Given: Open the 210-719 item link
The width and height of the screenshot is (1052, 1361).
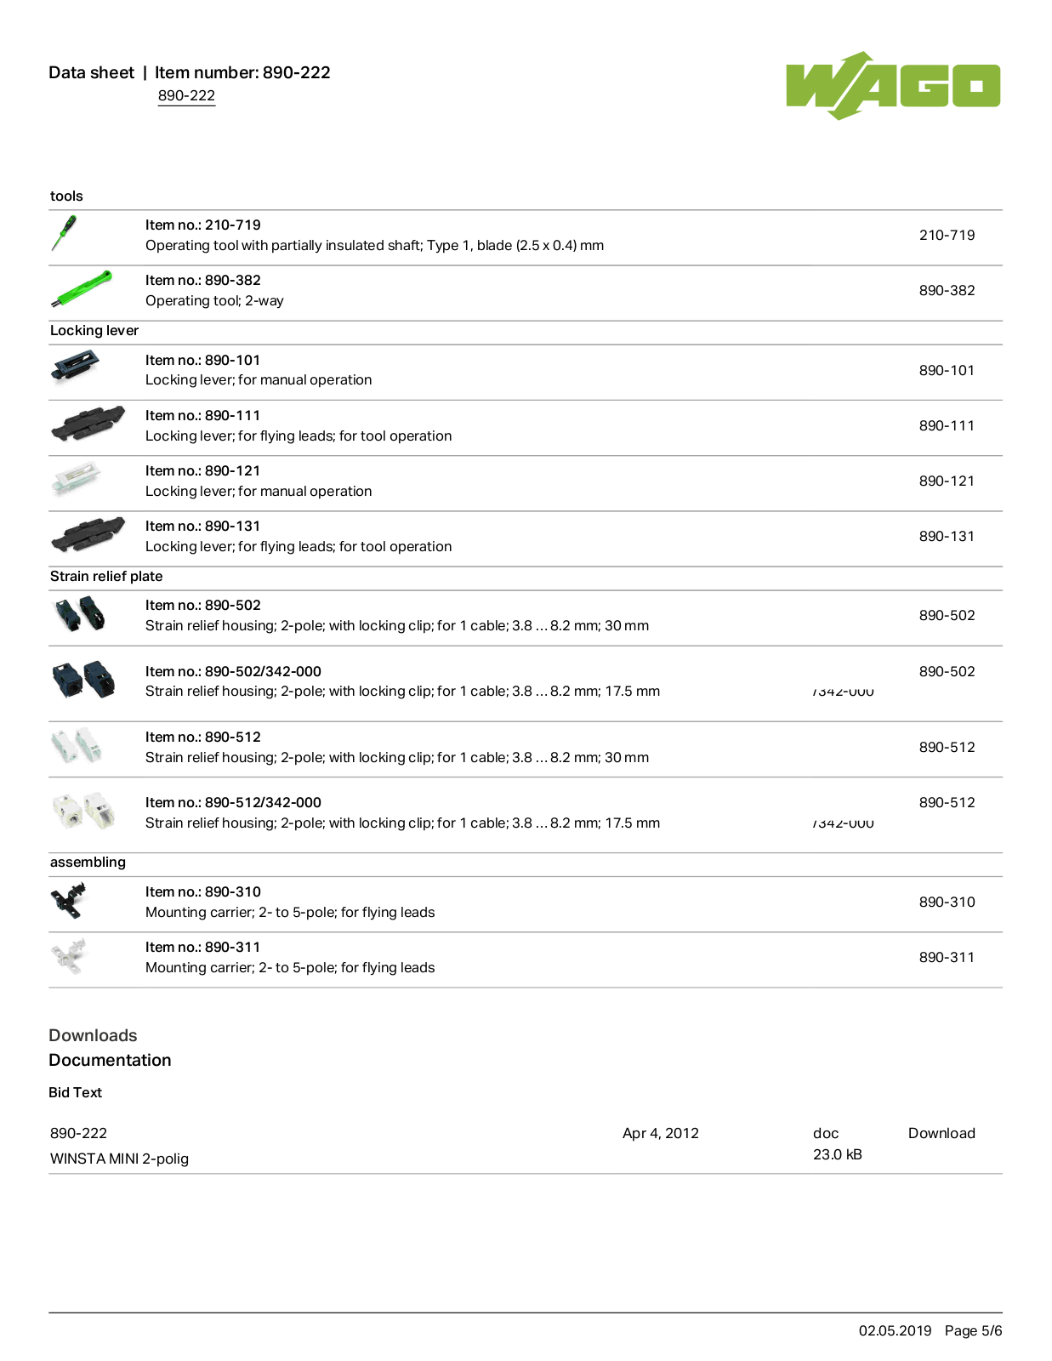Looking at the screenshot, I should [947, 235].
